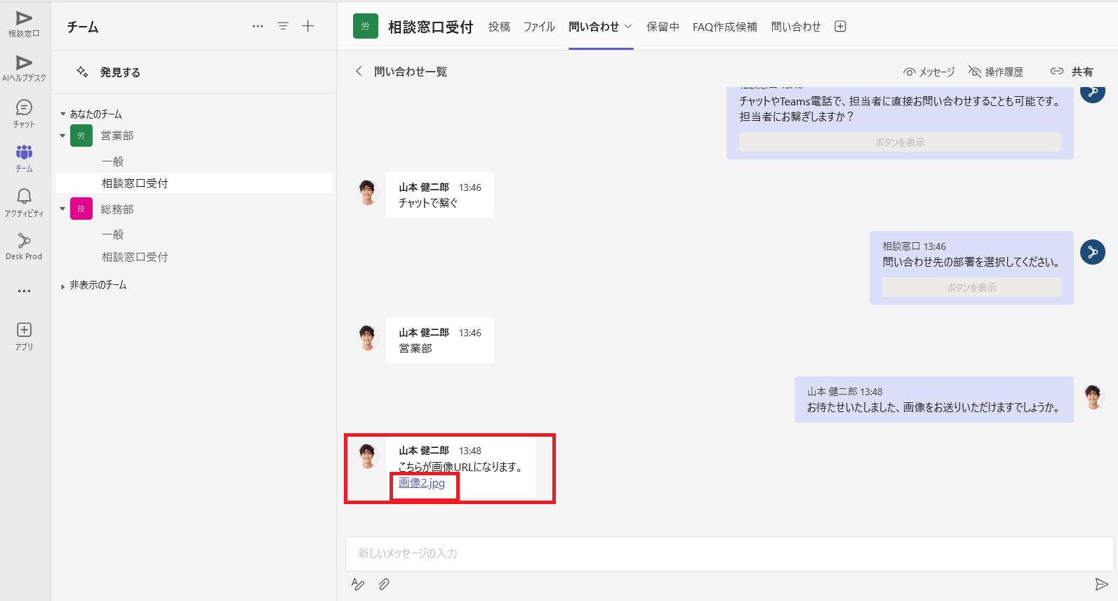This screenshot has width=1118, height=601.
Task: Open the アプリ store icon
Action: [24, 330]
